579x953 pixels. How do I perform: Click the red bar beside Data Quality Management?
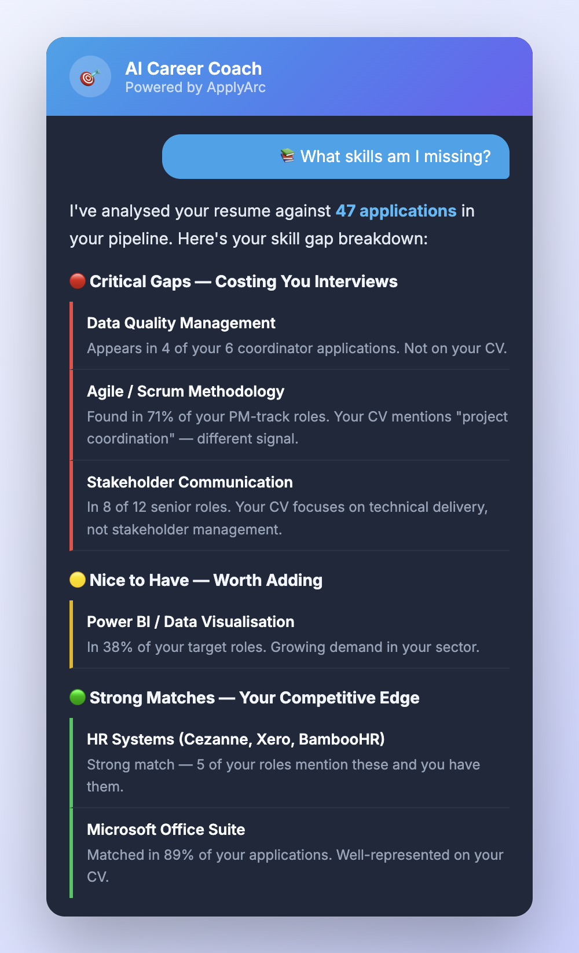tap(71, 335)
